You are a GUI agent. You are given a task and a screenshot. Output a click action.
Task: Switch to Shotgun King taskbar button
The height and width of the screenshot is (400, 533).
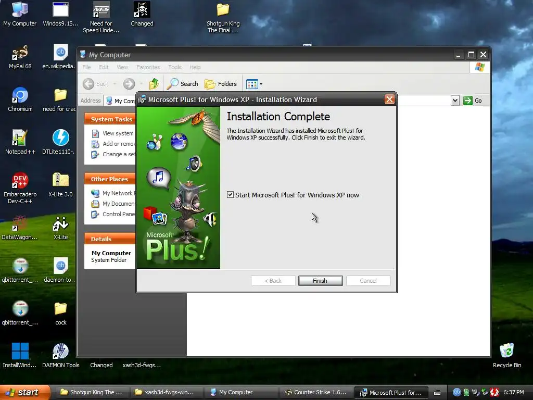tap(92, 392)
